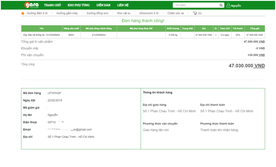Click the Tổng giá column header
Viewport: 276px width, 167px height.
coord(255,29)
